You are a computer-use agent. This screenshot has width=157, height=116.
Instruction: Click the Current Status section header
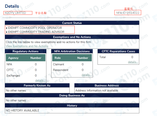72,23
